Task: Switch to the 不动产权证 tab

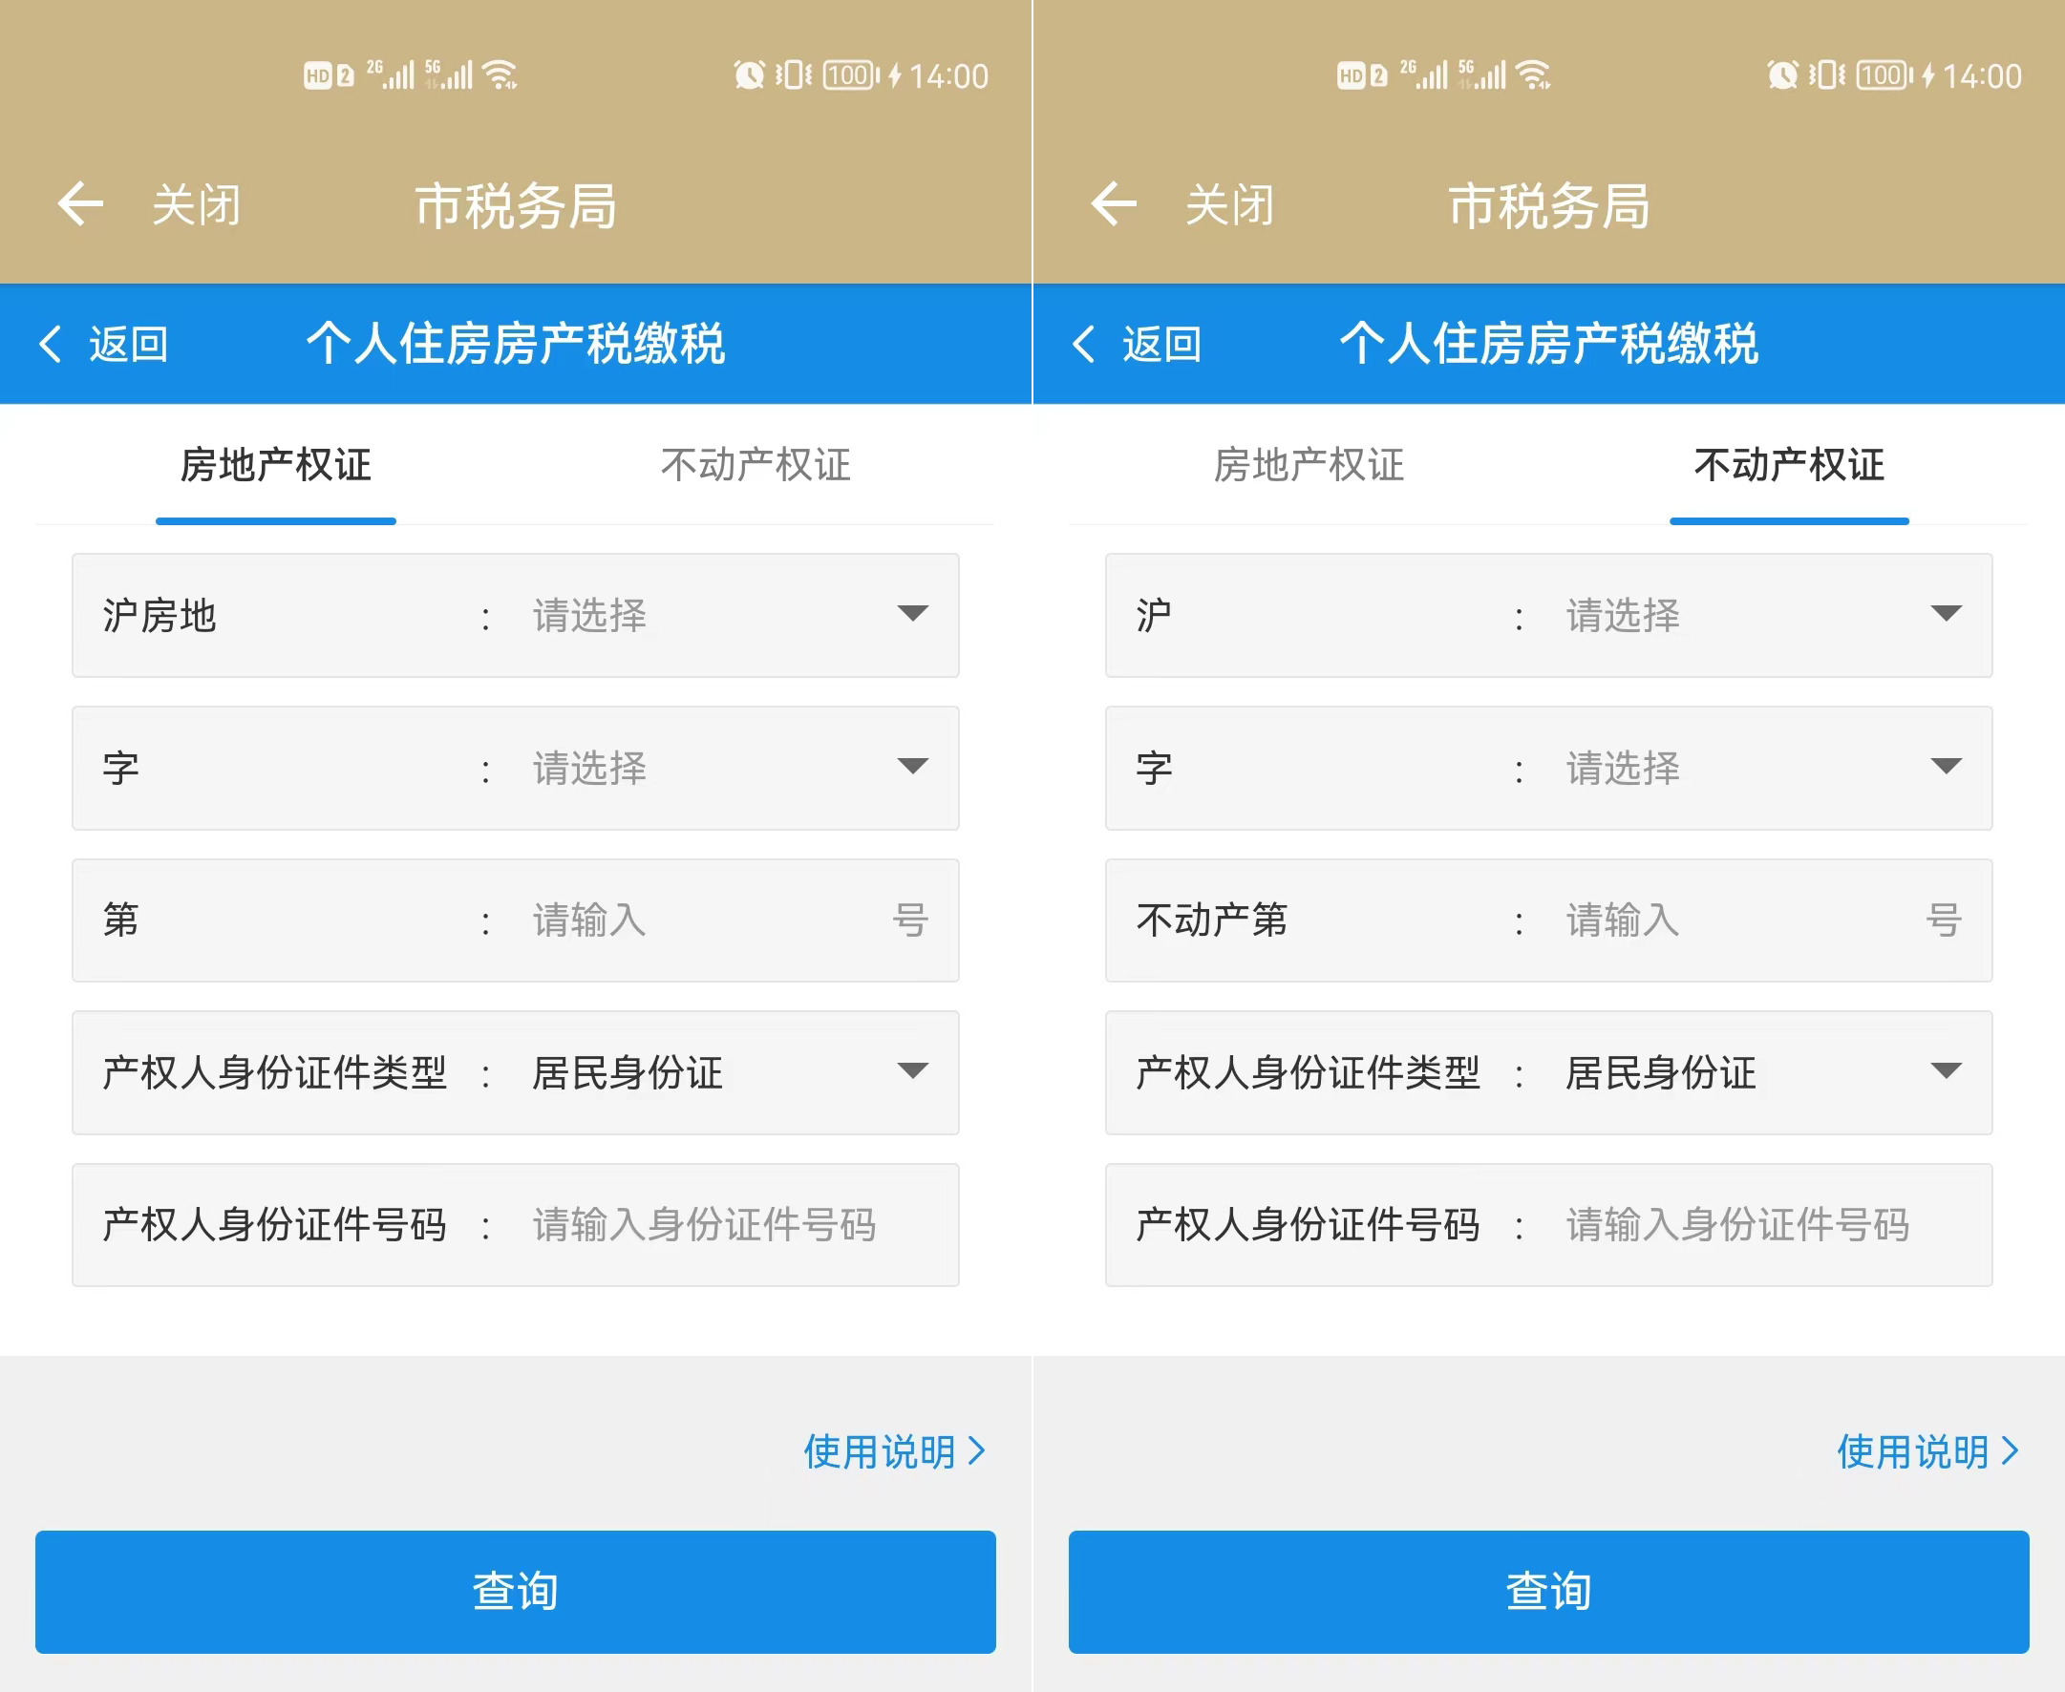Action: coord(756,468)
